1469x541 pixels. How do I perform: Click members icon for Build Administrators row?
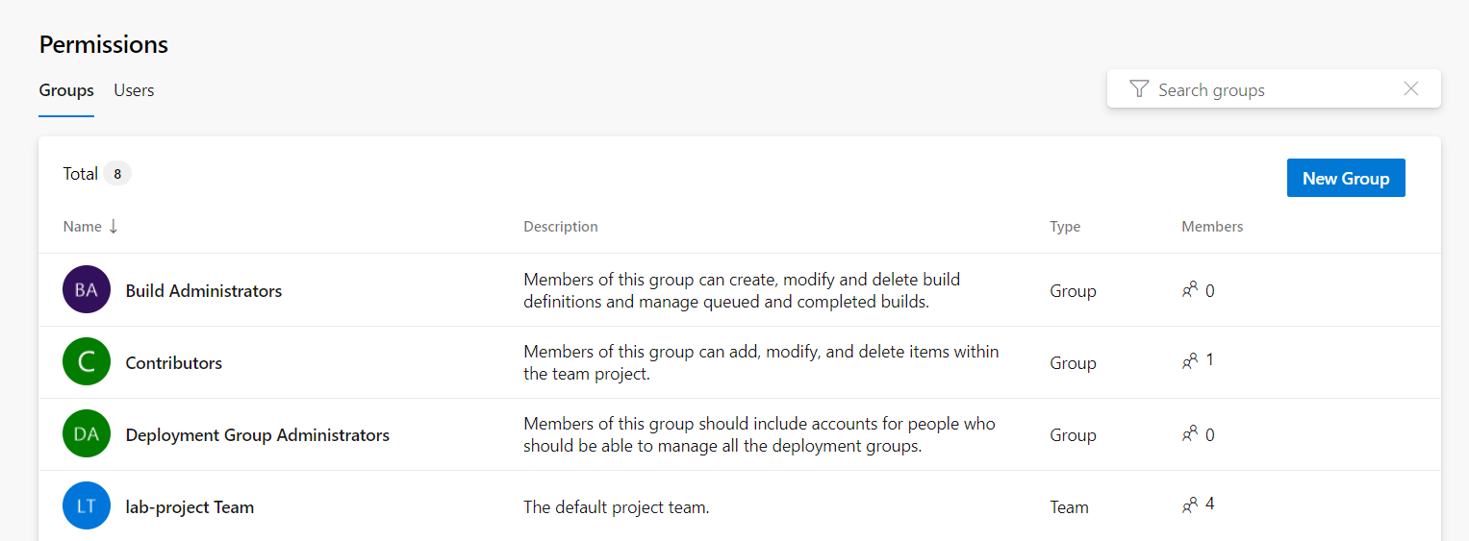(x=1190, y=289)
